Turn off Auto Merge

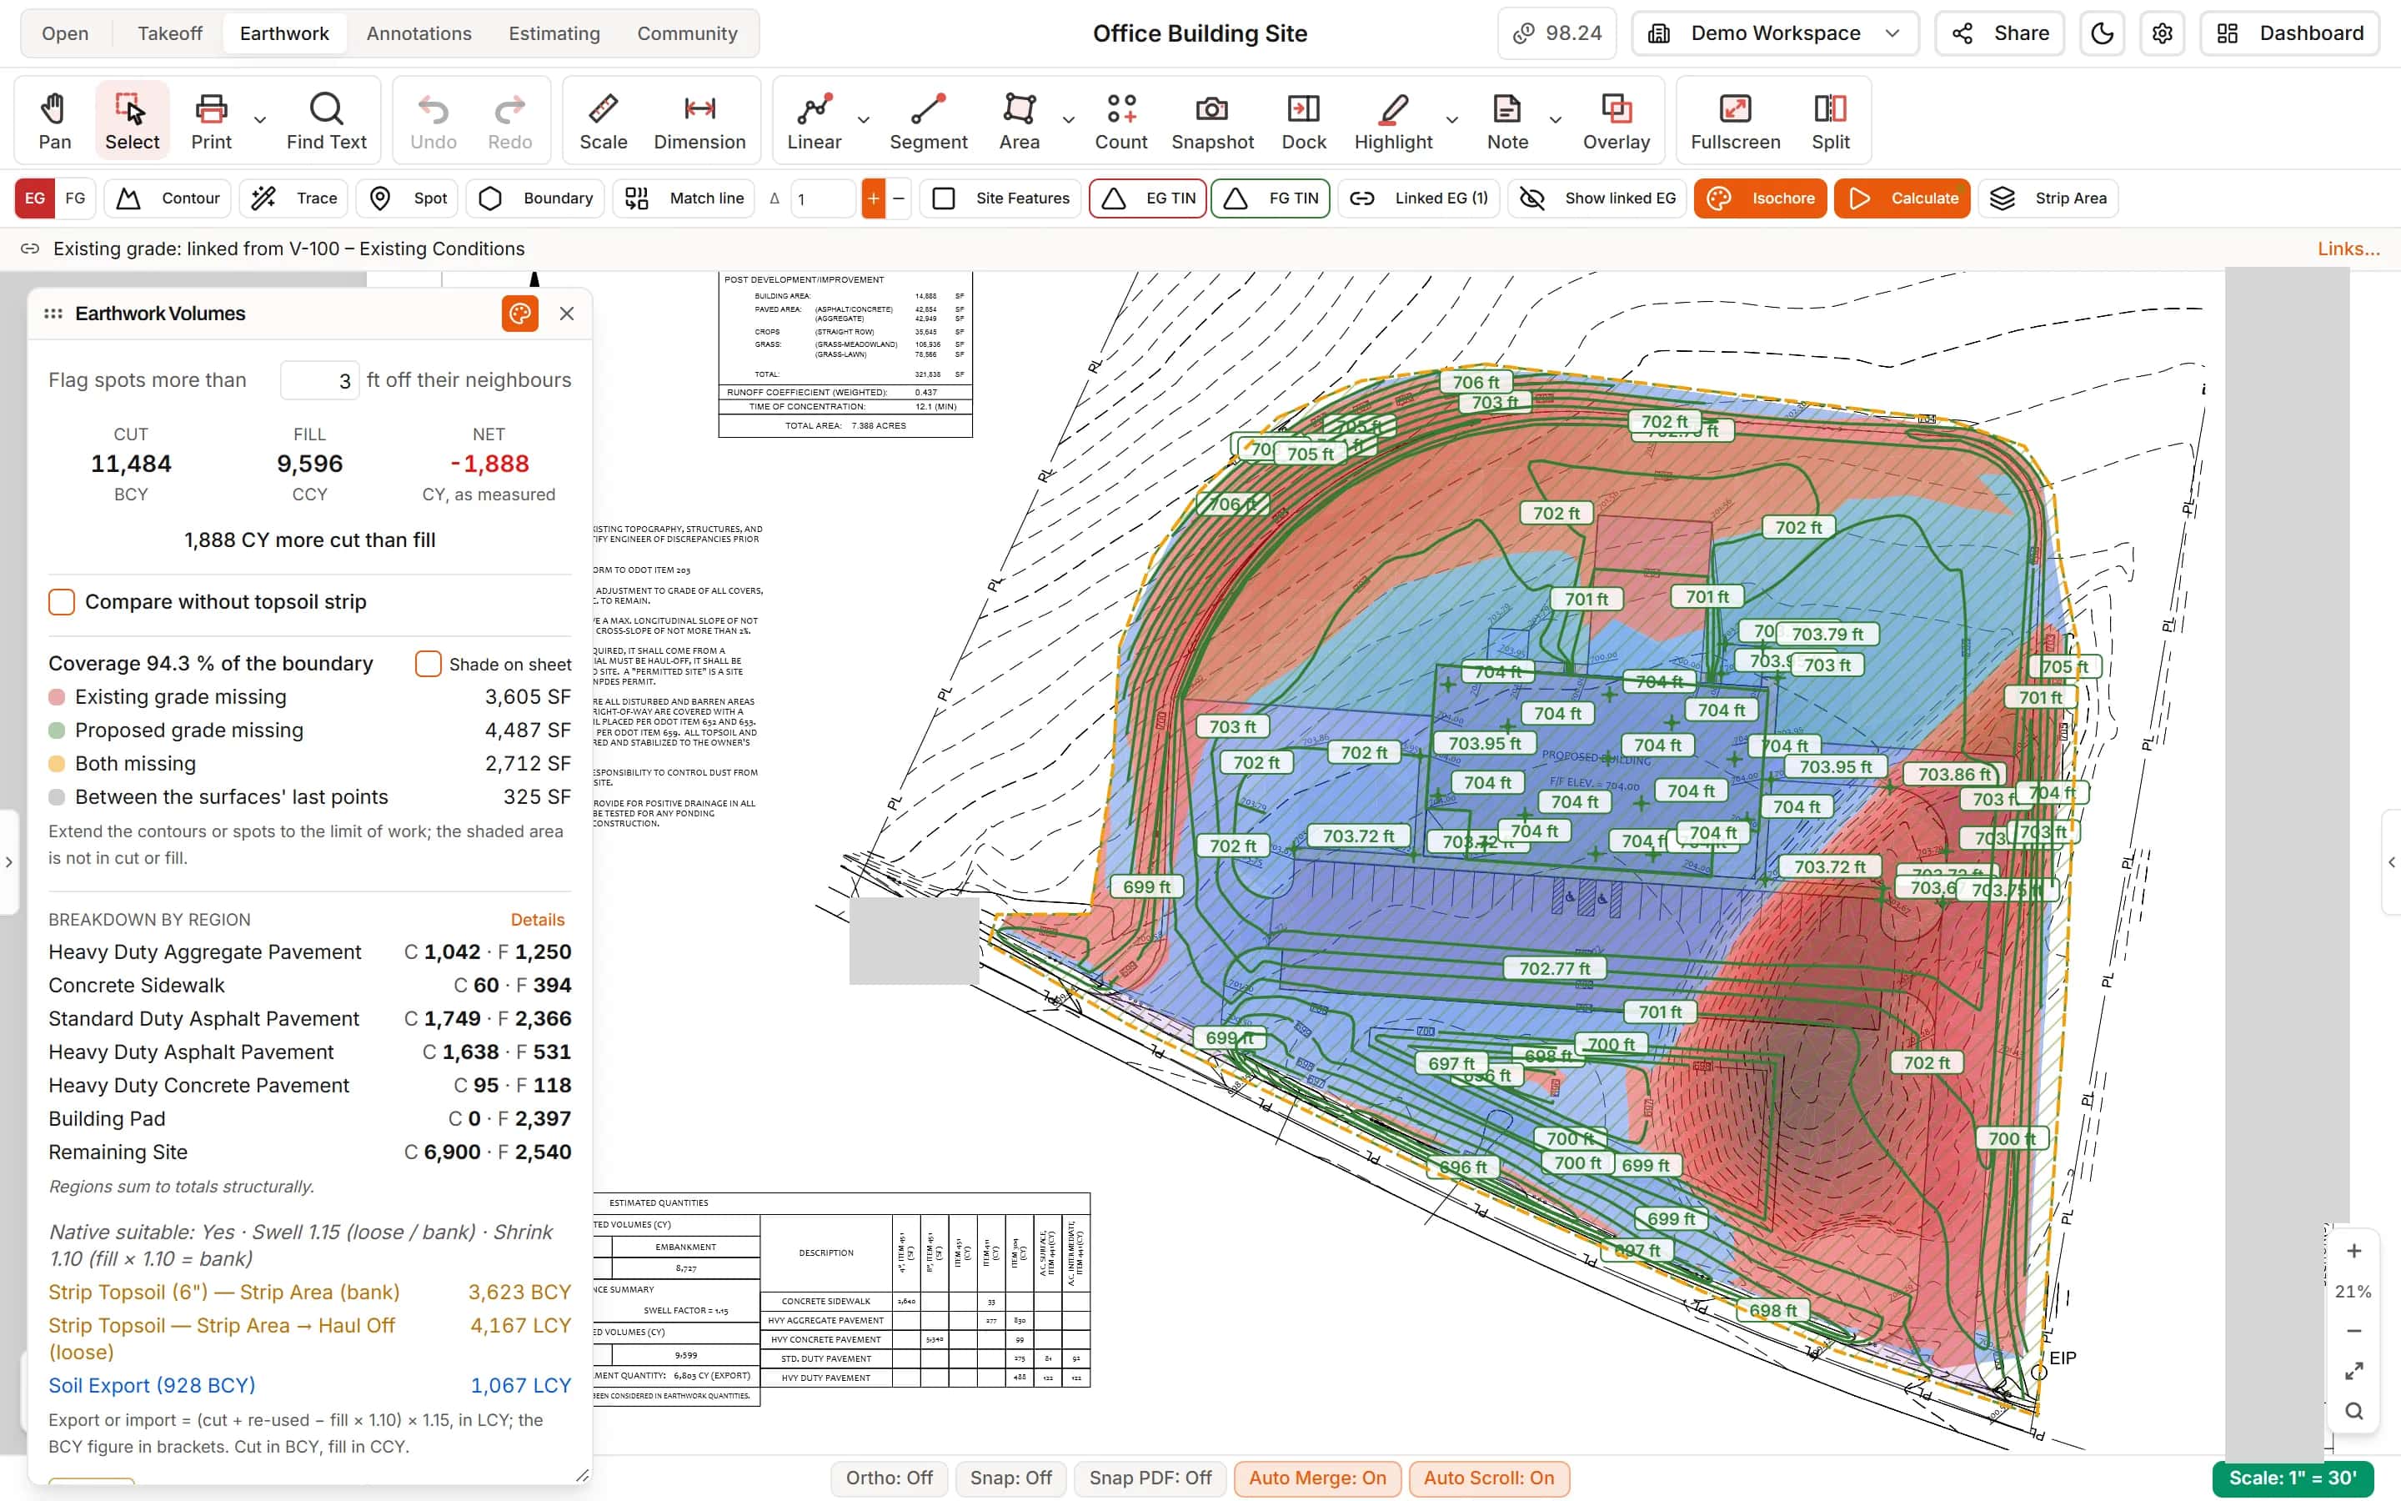pyautogui.click(x=1316, y=1478)
